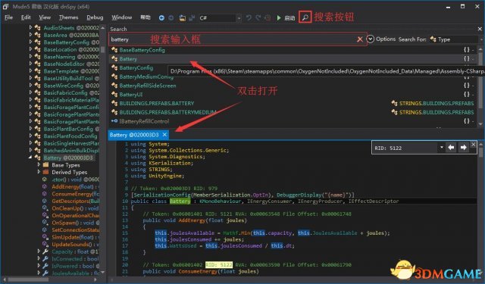
Task: Navigate forward with the toolbar arrow
Action: pos(171,18)
